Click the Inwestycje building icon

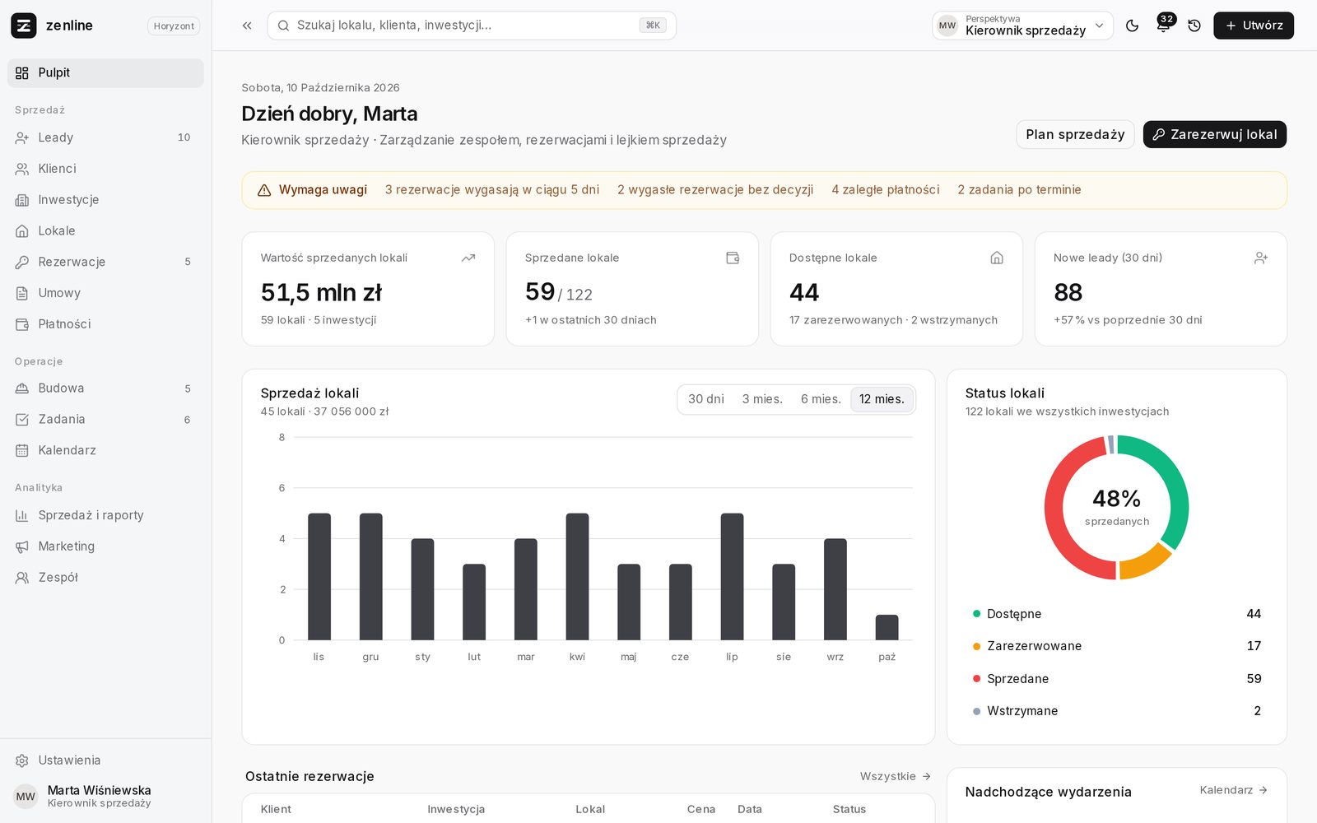point(22,200)
